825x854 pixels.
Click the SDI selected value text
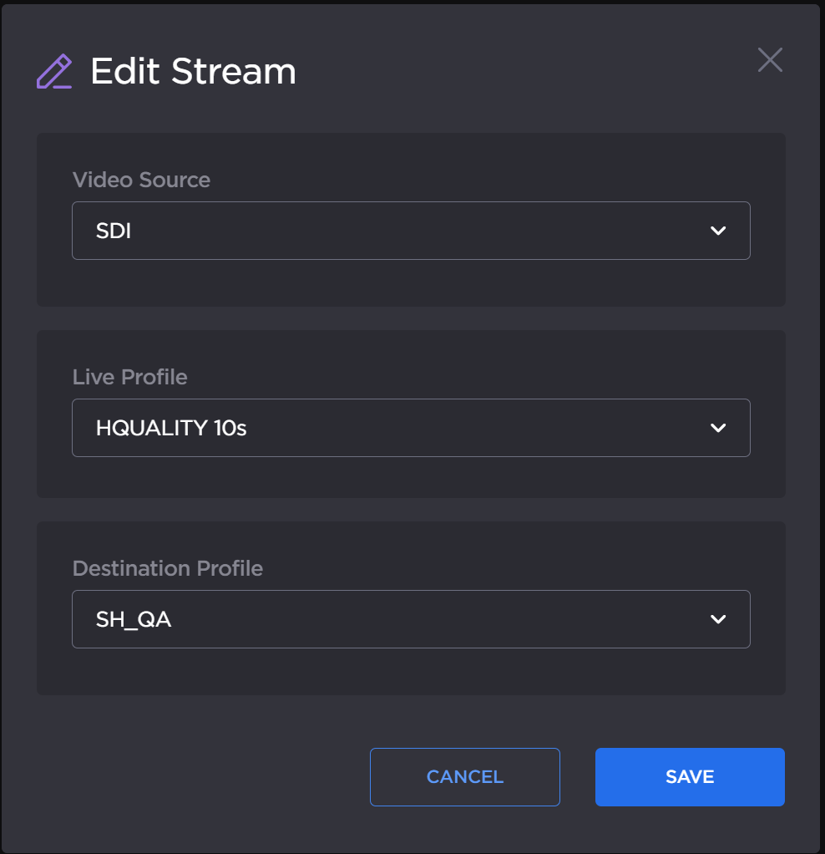pyautogui.click(x=114, y=231)
